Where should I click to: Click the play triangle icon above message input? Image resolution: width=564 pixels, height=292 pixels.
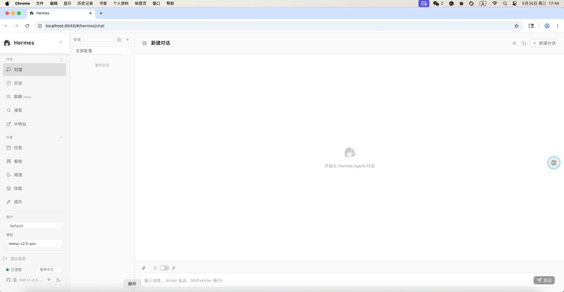point(155,268)
